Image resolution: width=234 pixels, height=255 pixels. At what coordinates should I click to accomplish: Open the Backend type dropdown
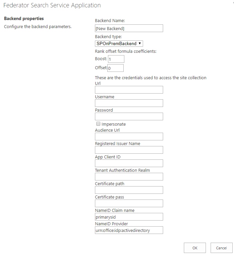[119, 43]
